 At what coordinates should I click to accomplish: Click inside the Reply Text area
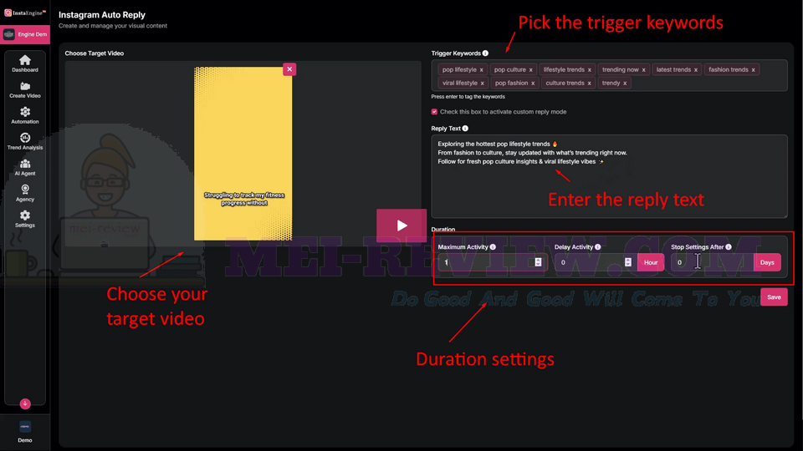609,176
